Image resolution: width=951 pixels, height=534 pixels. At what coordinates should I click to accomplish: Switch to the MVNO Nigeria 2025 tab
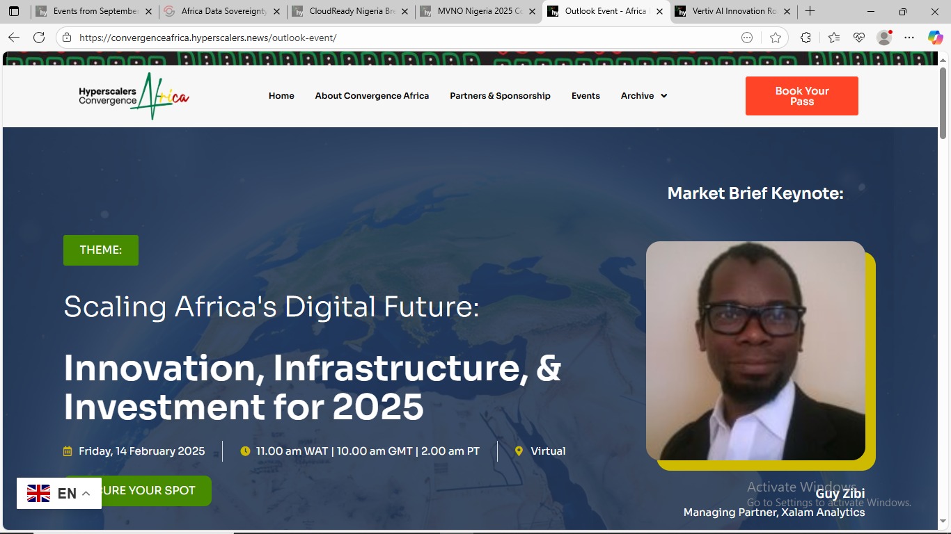coord(479,11)
